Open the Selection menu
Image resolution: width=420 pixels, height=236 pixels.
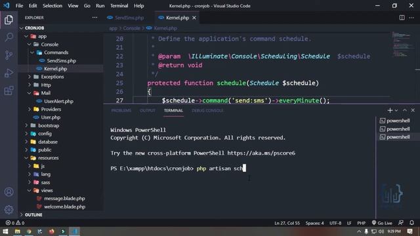[52, 6]
